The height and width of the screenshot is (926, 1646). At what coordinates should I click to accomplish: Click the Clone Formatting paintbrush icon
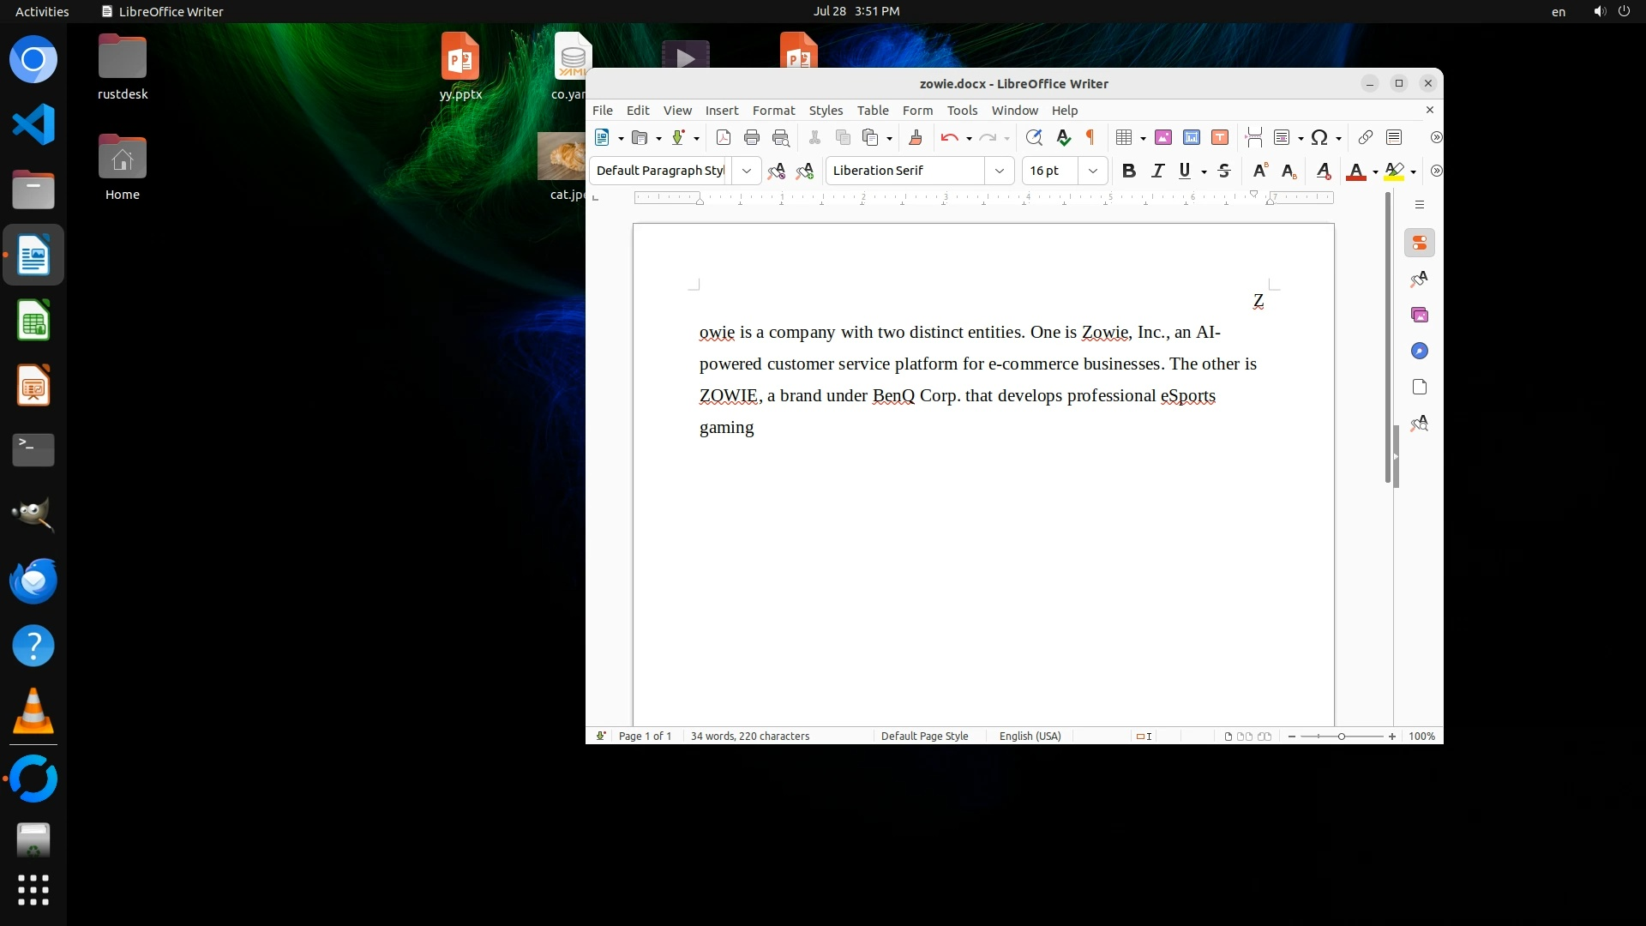click(x=915, y=137)
